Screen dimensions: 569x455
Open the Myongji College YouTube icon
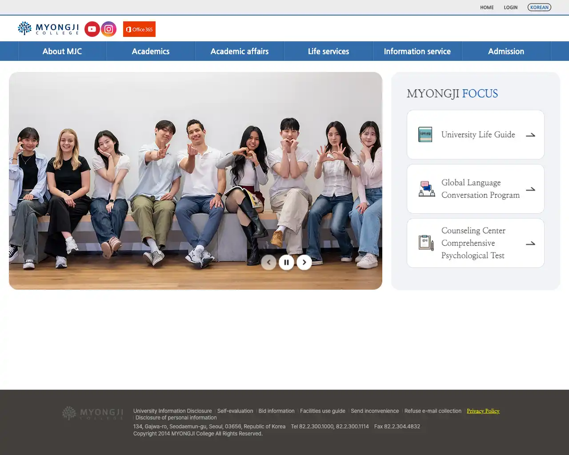tap(92, 29)
